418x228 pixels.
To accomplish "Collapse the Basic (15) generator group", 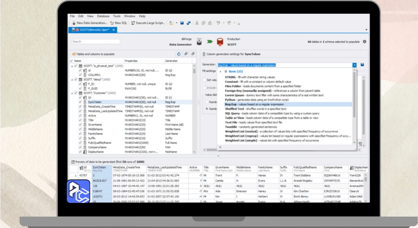I will (x=220, y=72).
